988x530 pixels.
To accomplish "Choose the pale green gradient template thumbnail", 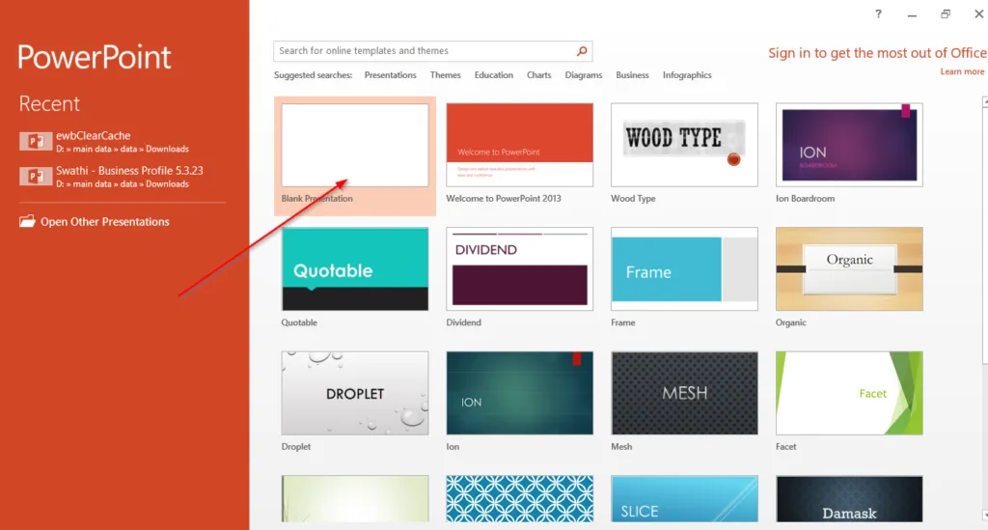I will click(x=355, y=499).
